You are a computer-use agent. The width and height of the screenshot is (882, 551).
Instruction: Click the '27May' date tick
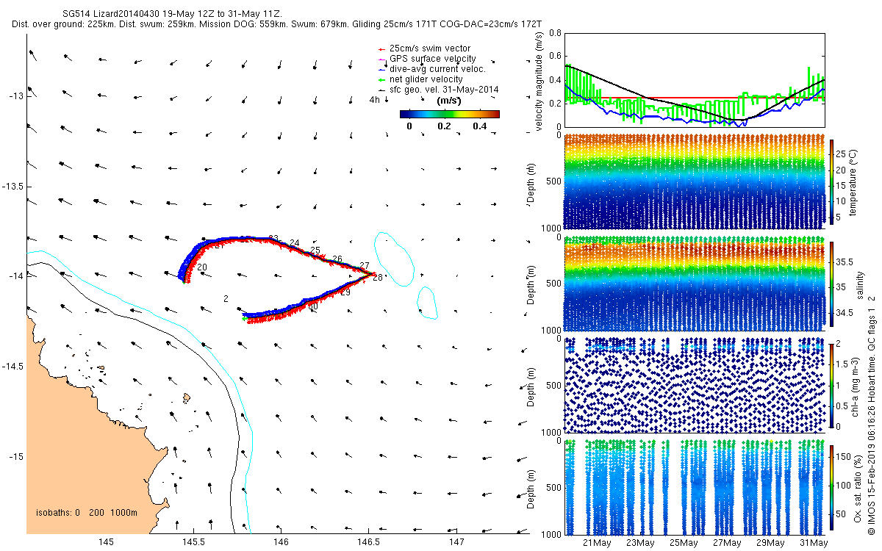pos(727,543)
